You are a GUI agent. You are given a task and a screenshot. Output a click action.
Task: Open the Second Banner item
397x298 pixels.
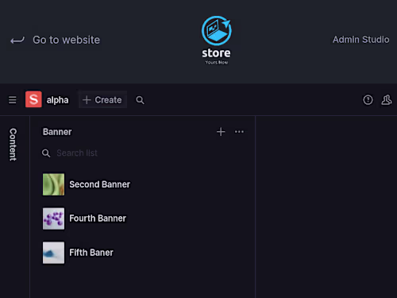[x=143, y=184]
